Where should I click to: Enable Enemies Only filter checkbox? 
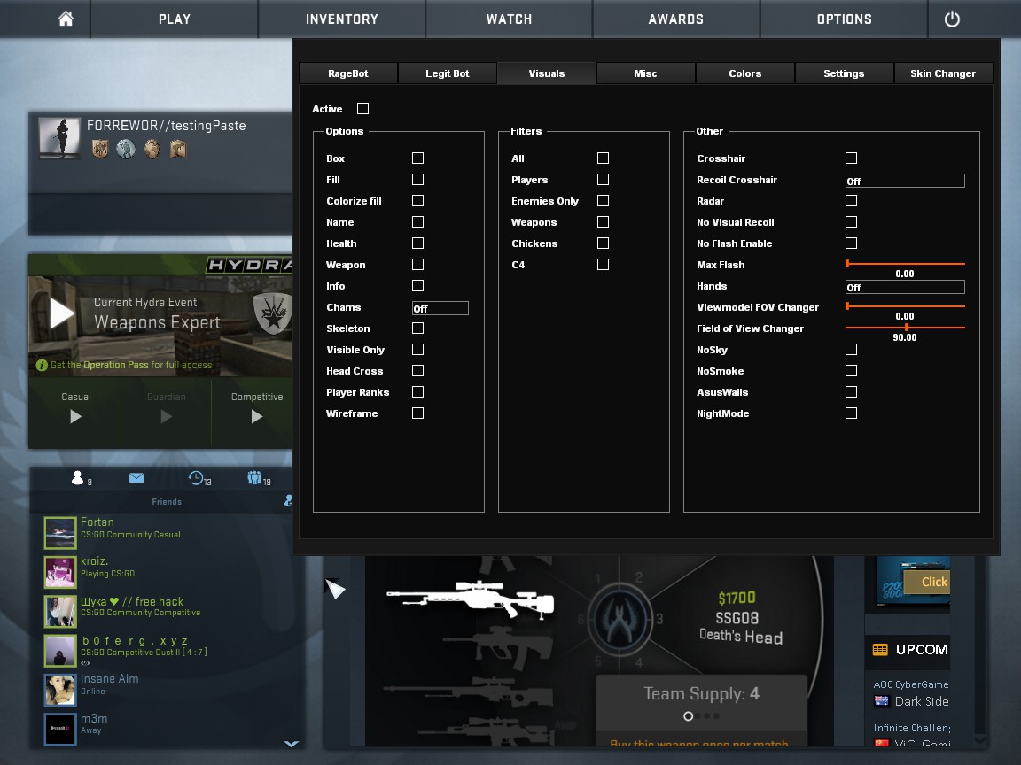[603, 201]
